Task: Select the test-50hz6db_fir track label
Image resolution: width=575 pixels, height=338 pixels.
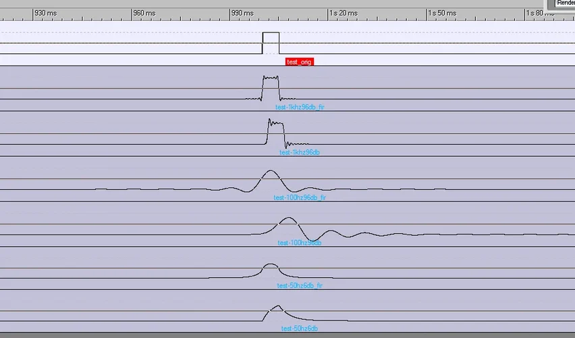Action: (300, 285)
